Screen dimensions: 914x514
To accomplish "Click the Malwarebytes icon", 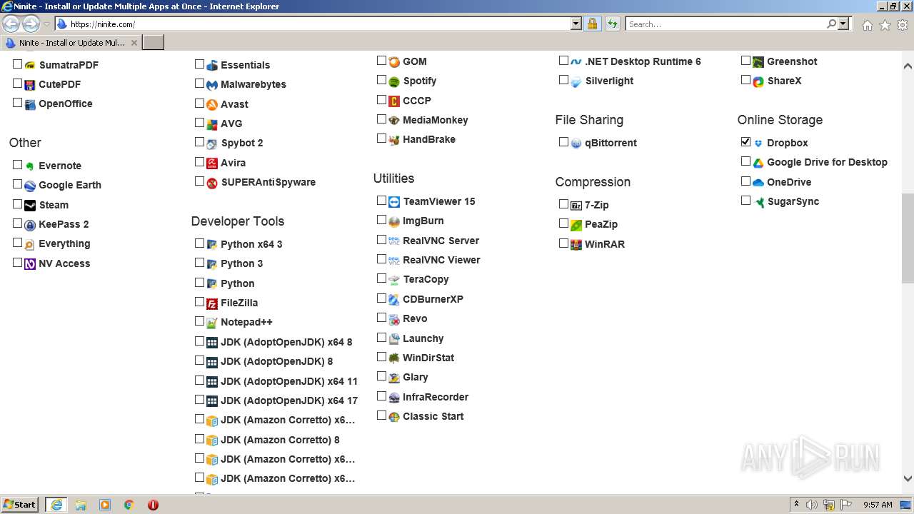I will point(212,85).
